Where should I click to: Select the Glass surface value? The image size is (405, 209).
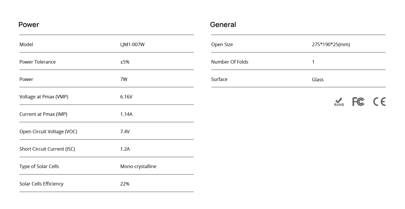pyautogui.click(x=318, y=80)
